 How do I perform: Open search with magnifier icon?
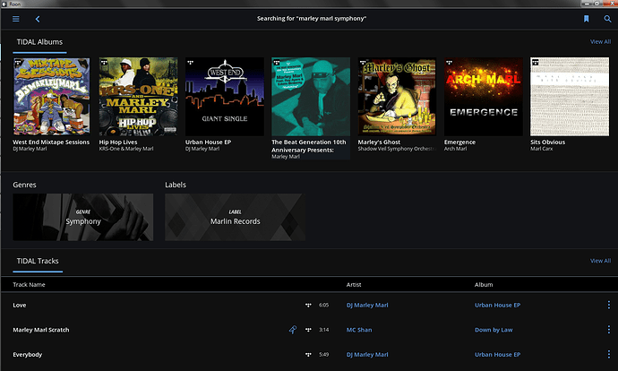607,19
